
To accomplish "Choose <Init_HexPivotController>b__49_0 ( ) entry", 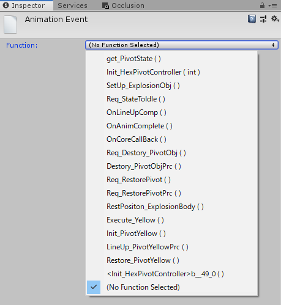I will point(171,274).
